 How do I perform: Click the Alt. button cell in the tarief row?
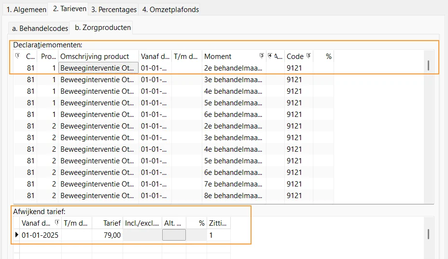174,235
